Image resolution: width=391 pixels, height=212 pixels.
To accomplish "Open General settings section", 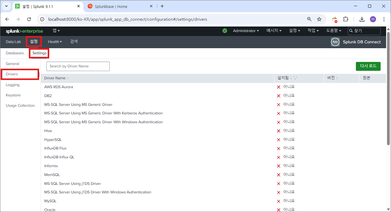I will pyautogui.click(x=13, y=64).
